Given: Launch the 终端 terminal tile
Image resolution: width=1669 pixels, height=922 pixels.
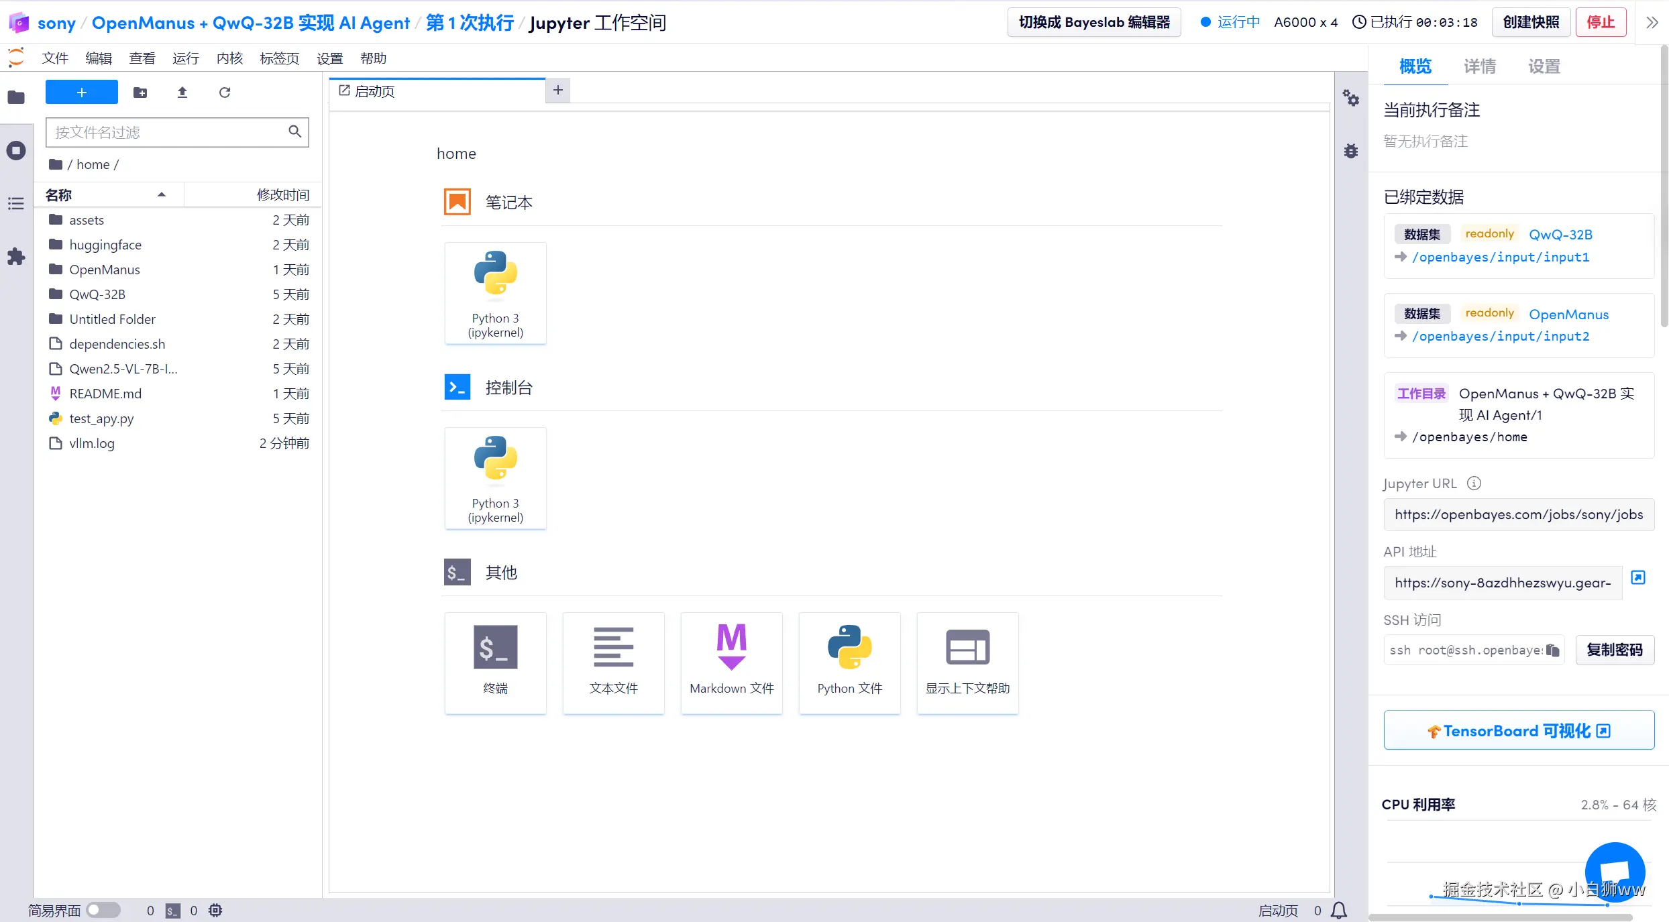Looking at the screenshot, I should pos(495,662).
